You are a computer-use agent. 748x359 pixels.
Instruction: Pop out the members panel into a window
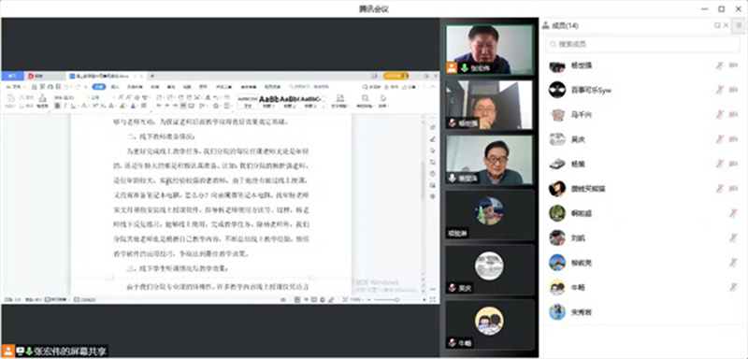pyautogui.click(x=716, y=25)
